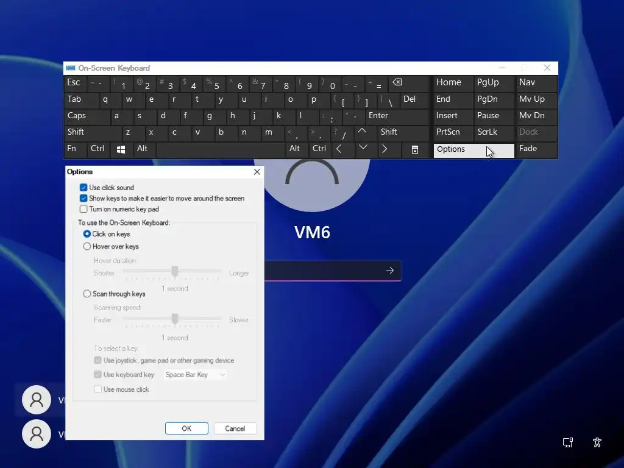Click the Scanning speed slider thumb
This screenshot has width=624, height=468.
click(x=175, y=318)
